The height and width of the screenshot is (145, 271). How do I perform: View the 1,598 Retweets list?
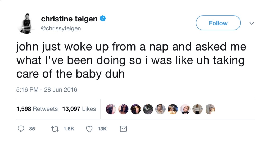tap(37, 109)
